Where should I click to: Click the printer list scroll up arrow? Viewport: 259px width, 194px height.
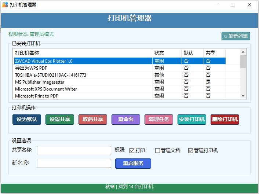(x=243, y=52)
